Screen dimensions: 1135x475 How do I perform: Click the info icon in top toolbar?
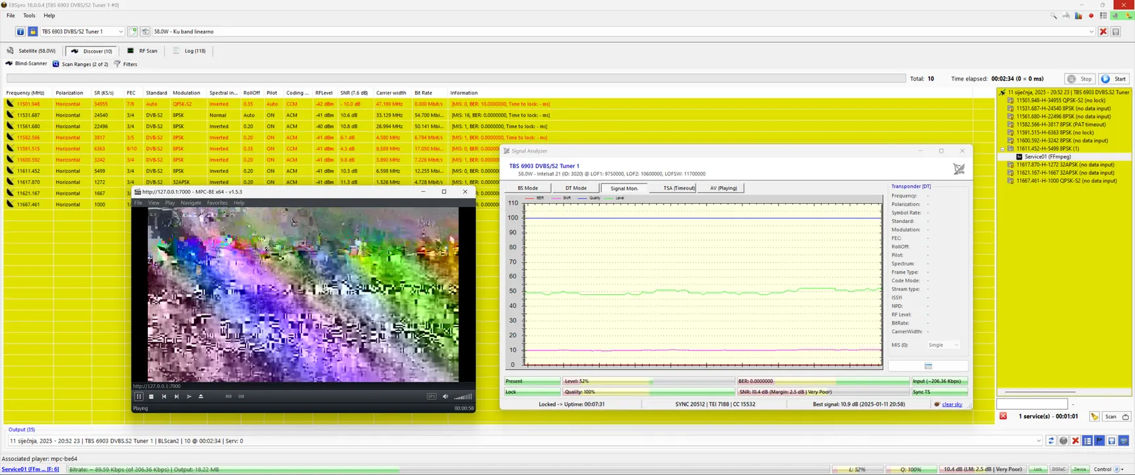coord(20,32)
